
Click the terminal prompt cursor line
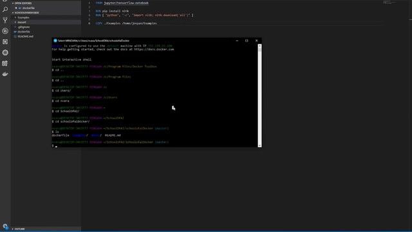55,146
